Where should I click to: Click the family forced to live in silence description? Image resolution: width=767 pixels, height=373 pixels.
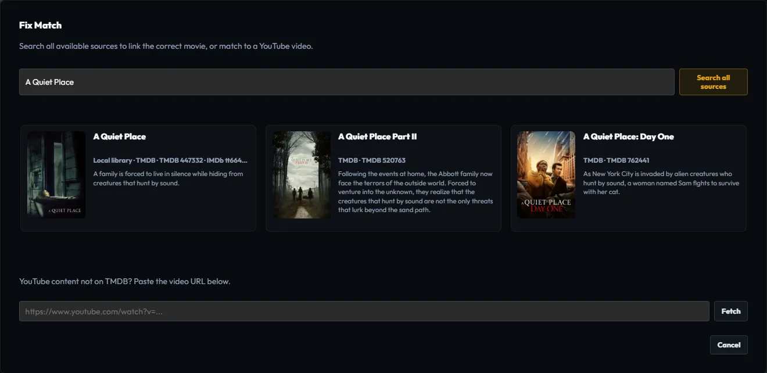pyautogui.click(x=168, y=178)
